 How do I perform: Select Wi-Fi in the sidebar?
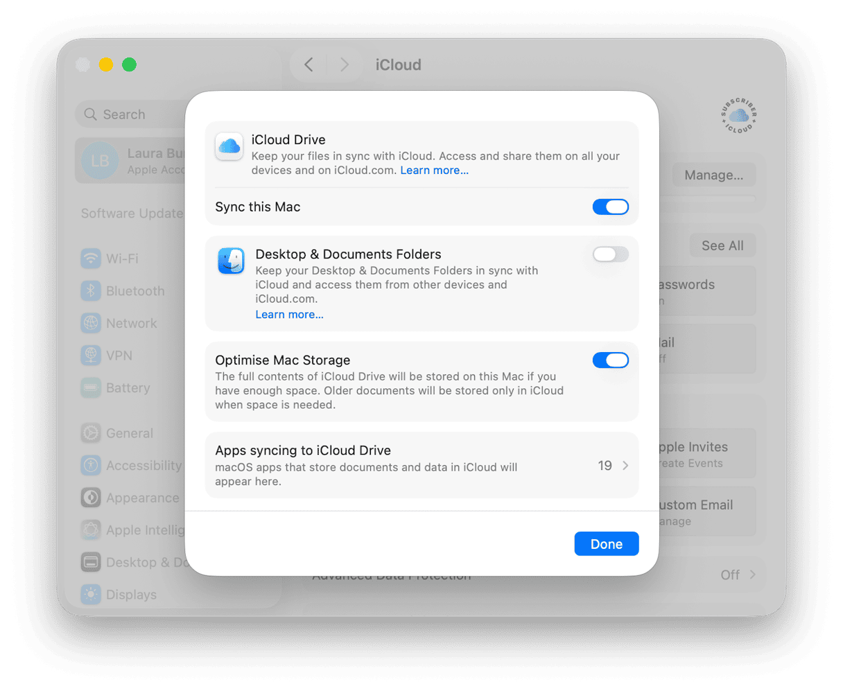(x=122, y=259)
